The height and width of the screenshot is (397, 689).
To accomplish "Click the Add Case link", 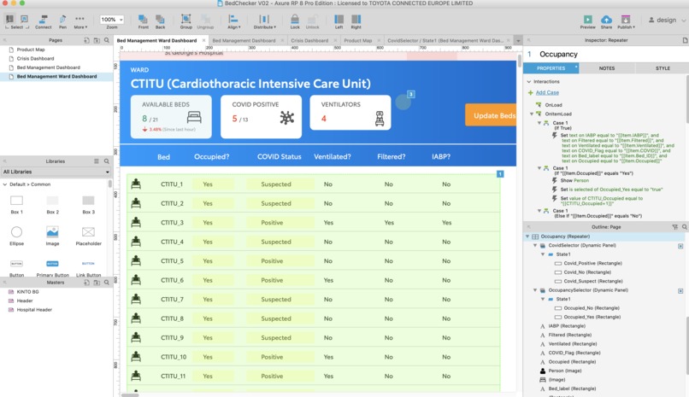I will coord(547,92).
